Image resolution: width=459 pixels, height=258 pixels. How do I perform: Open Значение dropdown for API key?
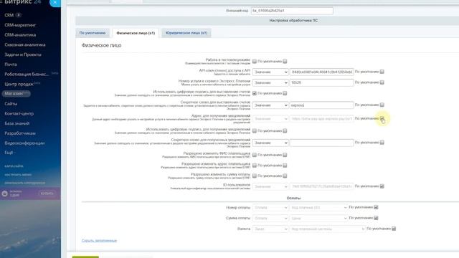(x=270, y=72)
